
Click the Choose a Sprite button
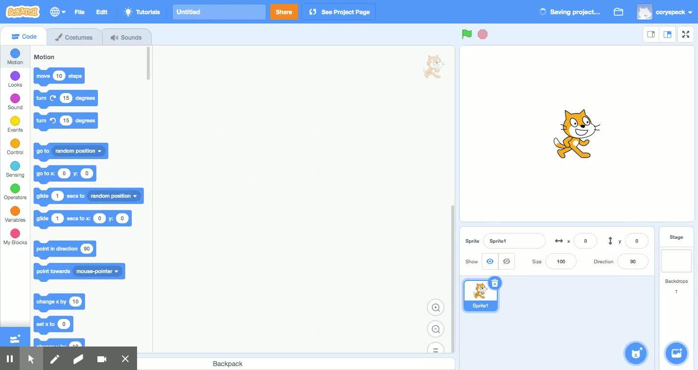636,353
